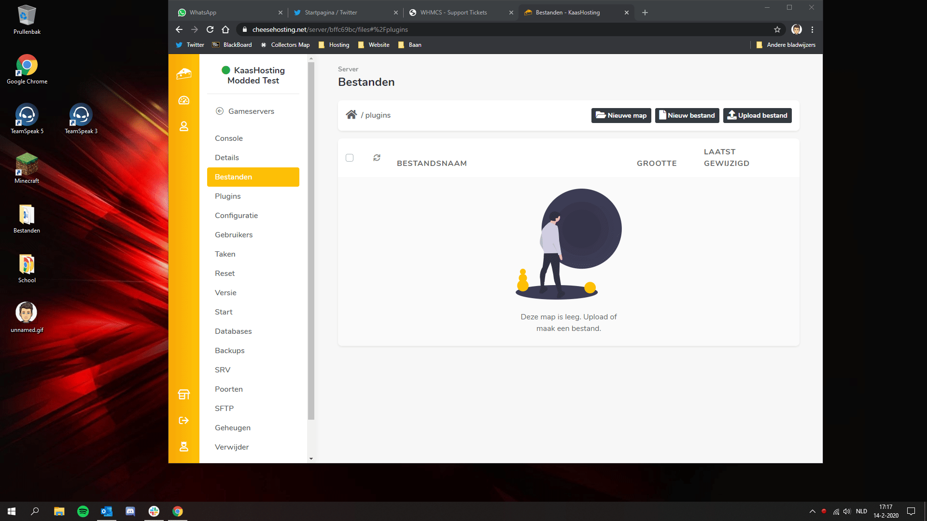Refresh the file list with the reload icon
927x521 pixels.
tap(377, 158)
